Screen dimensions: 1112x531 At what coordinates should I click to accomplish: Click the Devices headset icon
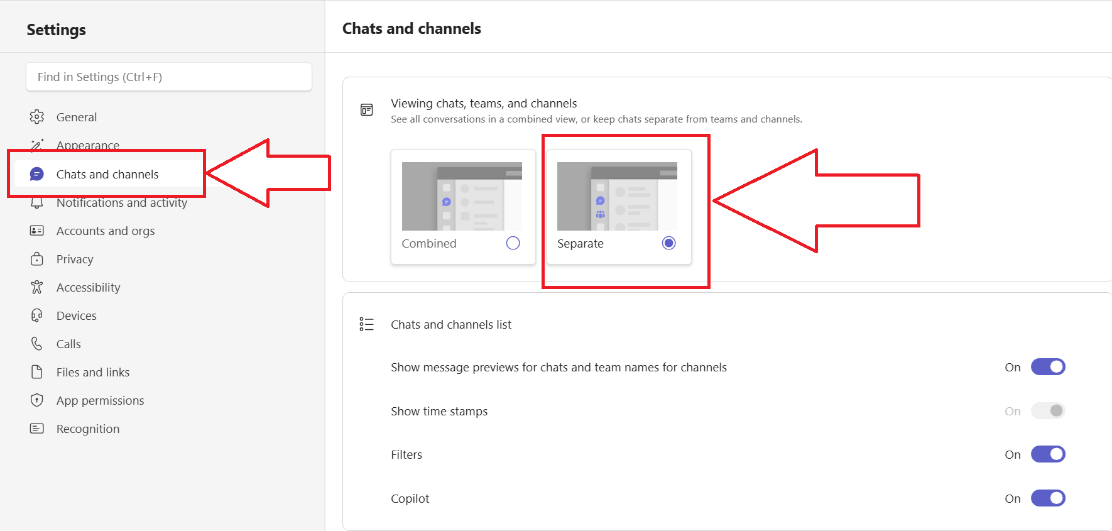click(37, 315)
